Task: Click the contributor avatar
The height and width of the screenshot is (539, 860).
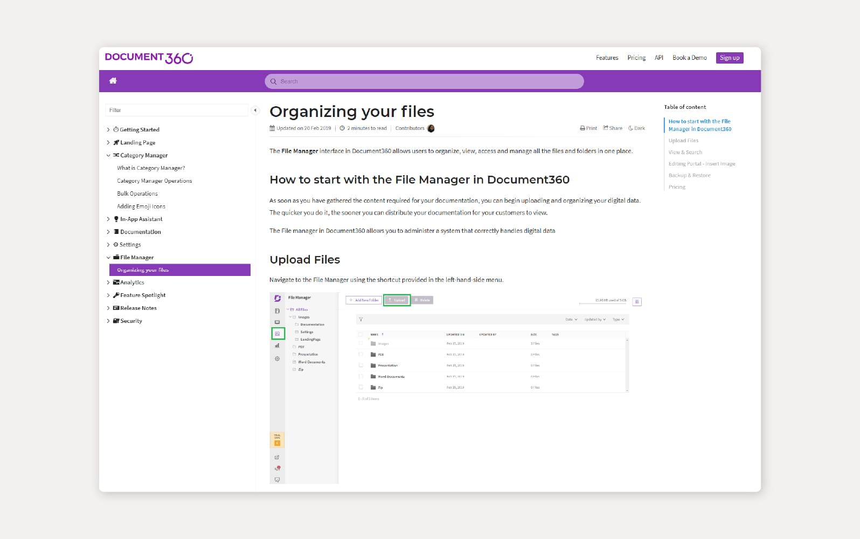Action: (431, 128)
